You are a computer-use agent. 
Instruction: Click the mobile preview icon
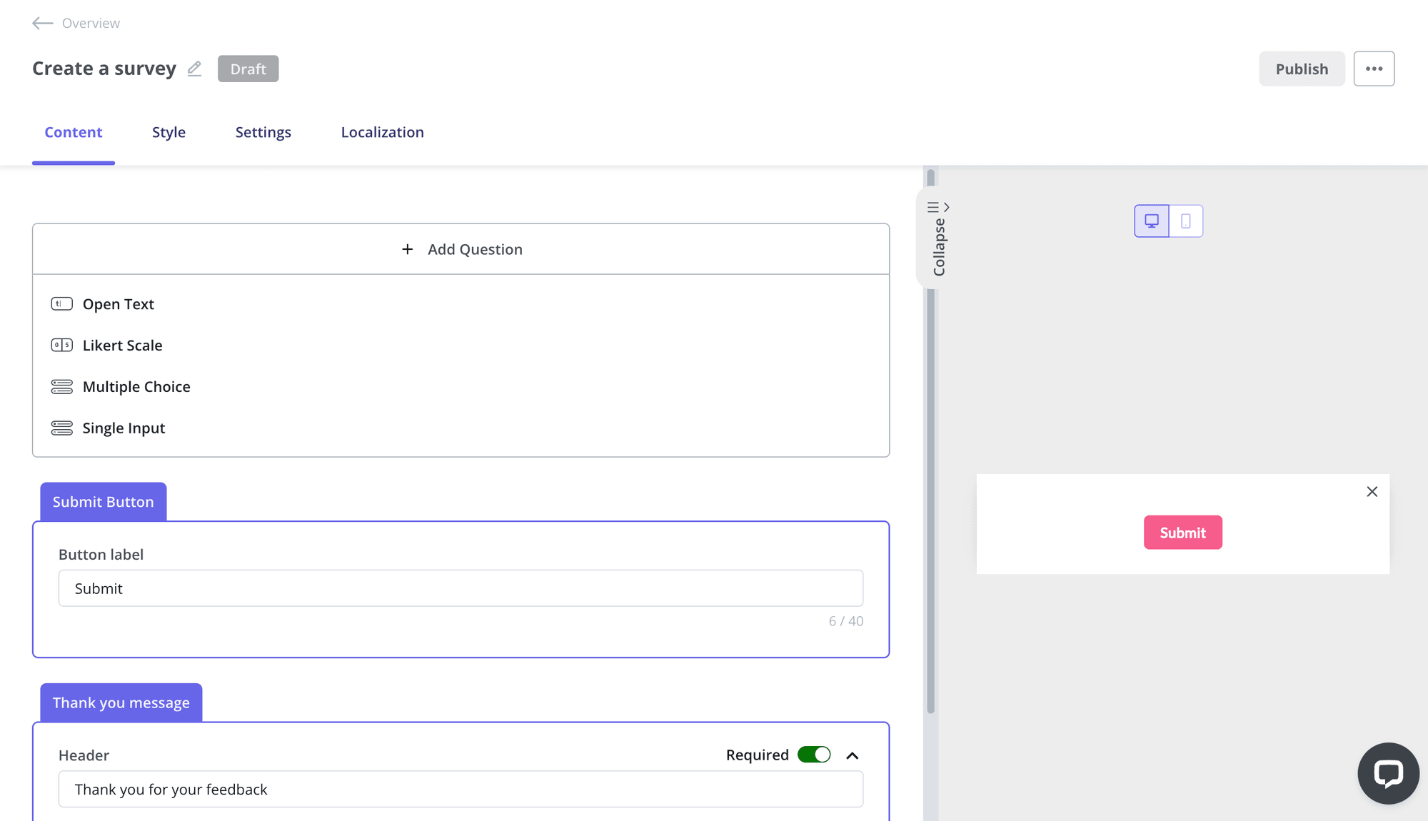click(x=1186, y=221)
